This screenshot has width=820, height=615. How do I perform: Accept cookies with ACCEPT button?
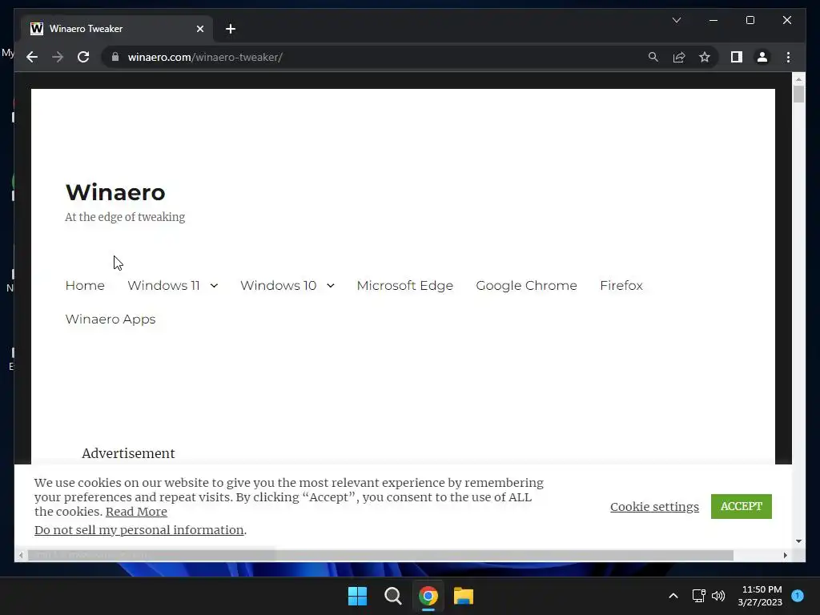click(741, 506)
